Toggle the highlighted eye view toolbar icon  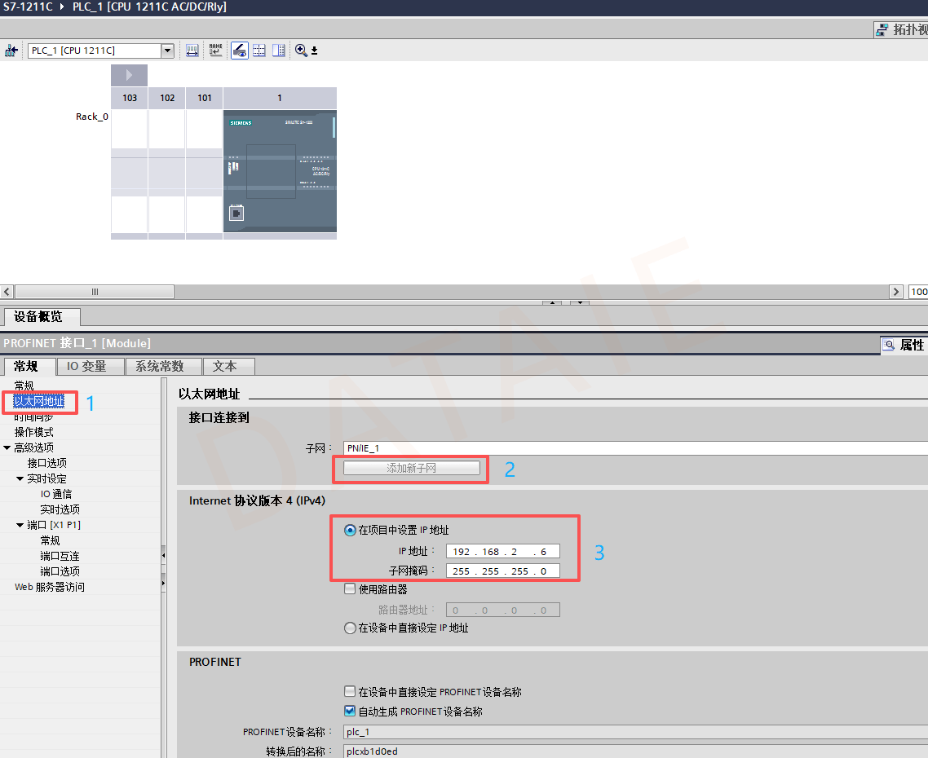click(239, 51)
